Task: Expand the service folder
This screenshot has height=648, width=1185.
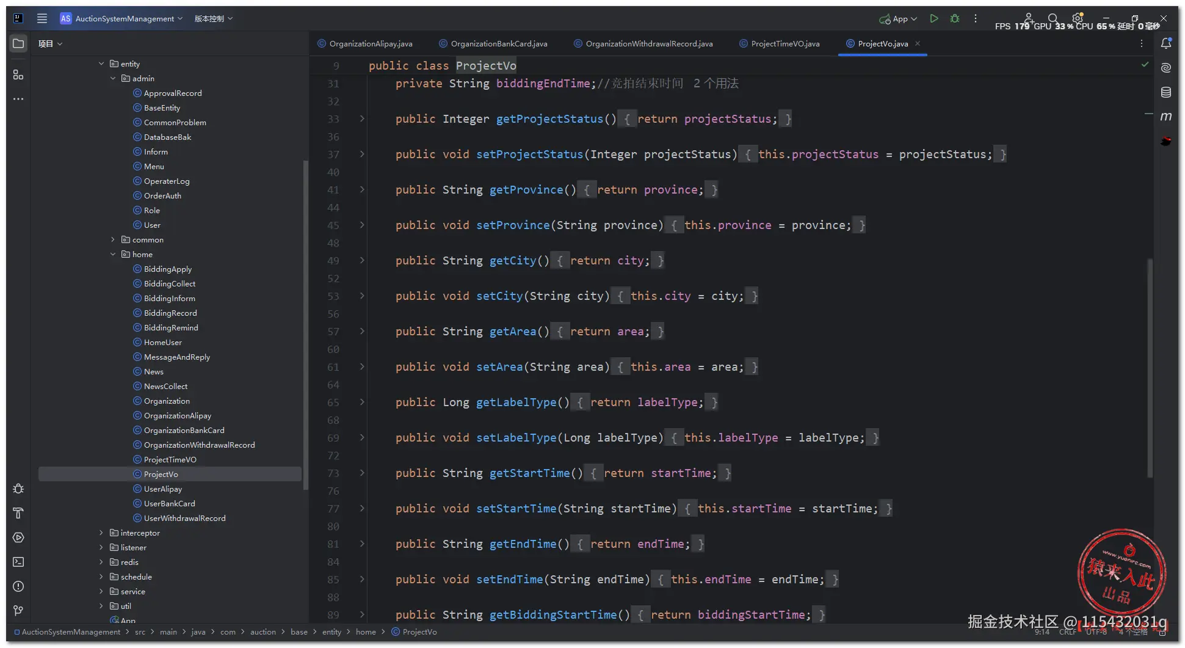Action: tap(101, 591)
